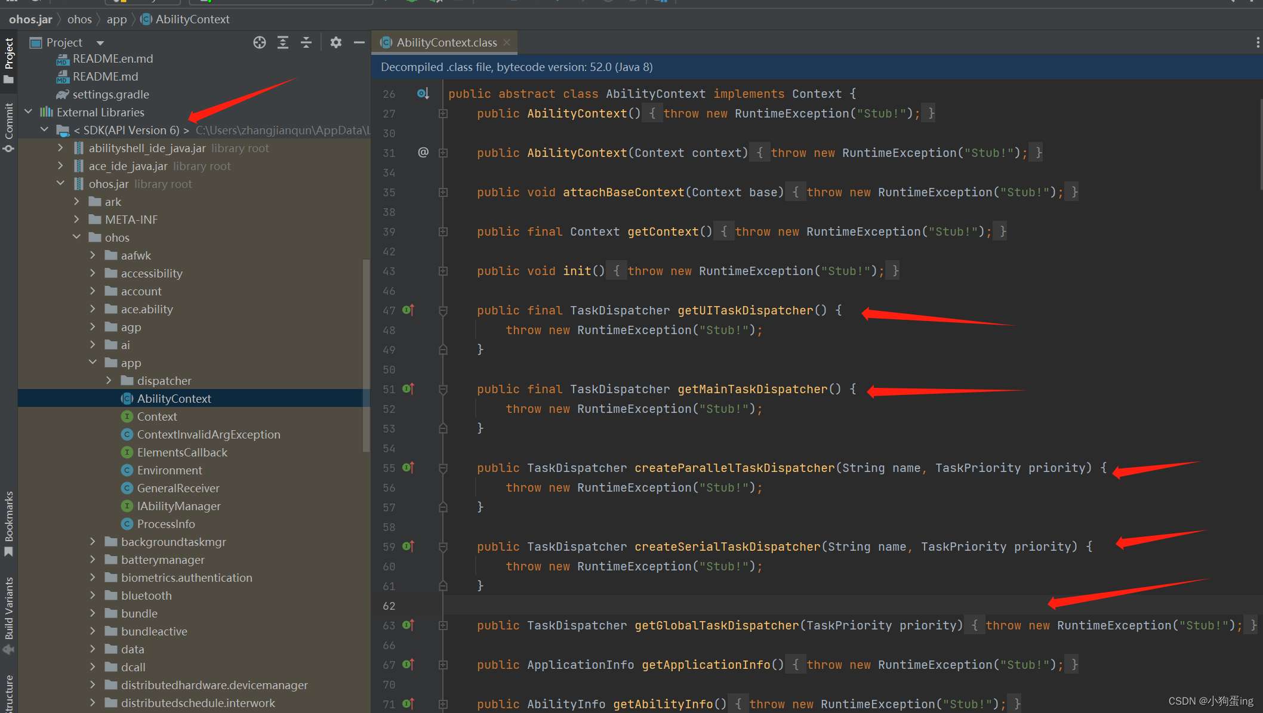Expand the dispatcher package

109,380
